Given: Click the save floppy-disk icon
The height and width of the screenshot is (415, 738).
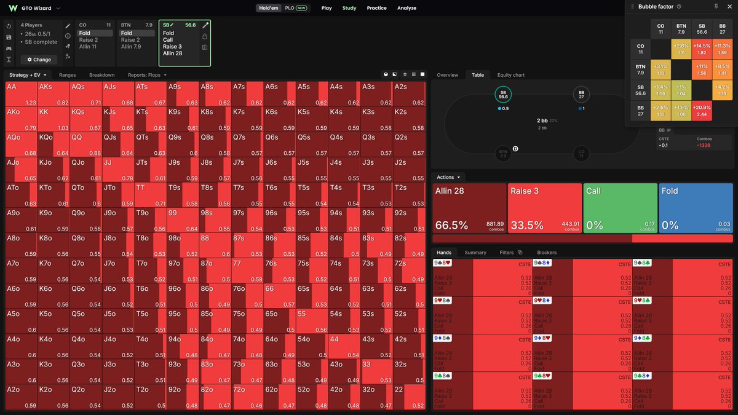Looking at the screenshot, I should pyautogui.click(x=9, y=37).
